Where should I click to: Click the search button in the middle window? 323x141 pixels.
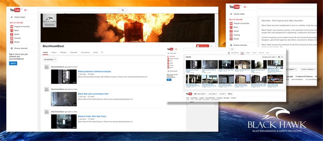pos(232,49)
